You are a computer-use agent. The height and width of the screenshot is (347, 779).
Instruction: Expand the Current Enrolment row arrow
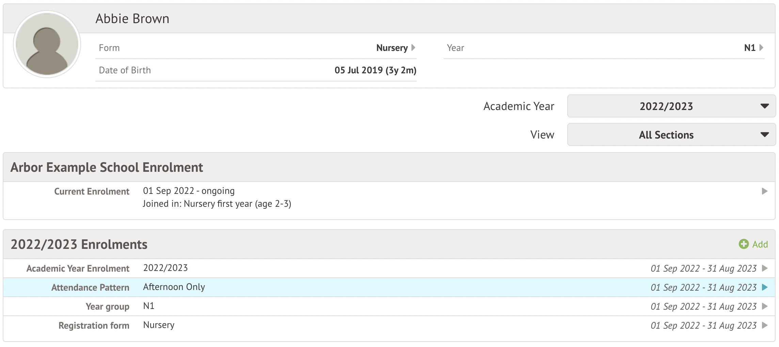tap(764, 191)
